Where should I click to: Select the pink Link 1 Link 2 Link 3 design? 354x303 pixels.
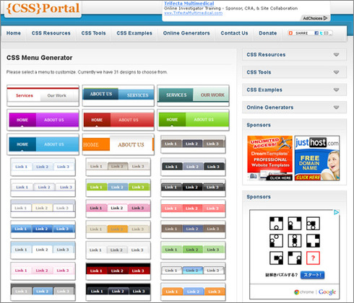pos(118,208)
